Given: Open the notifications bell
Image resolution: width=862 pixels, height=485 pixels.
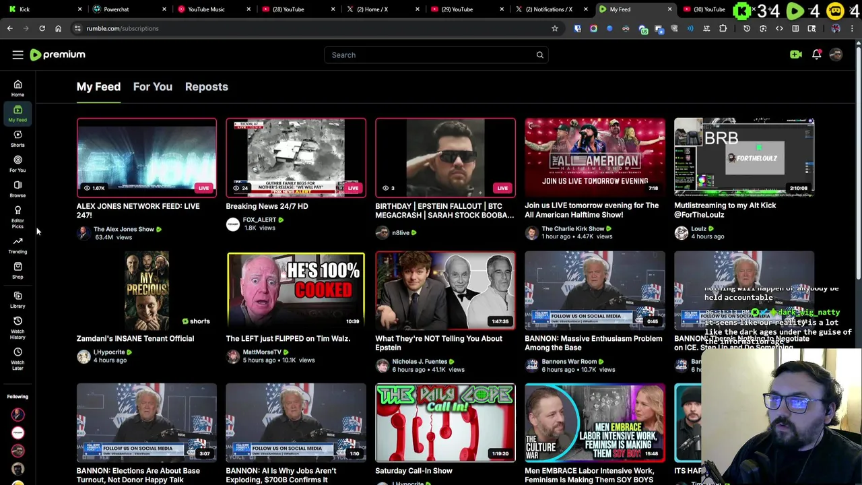Looking at the screenshot, I should click(816, 55).
